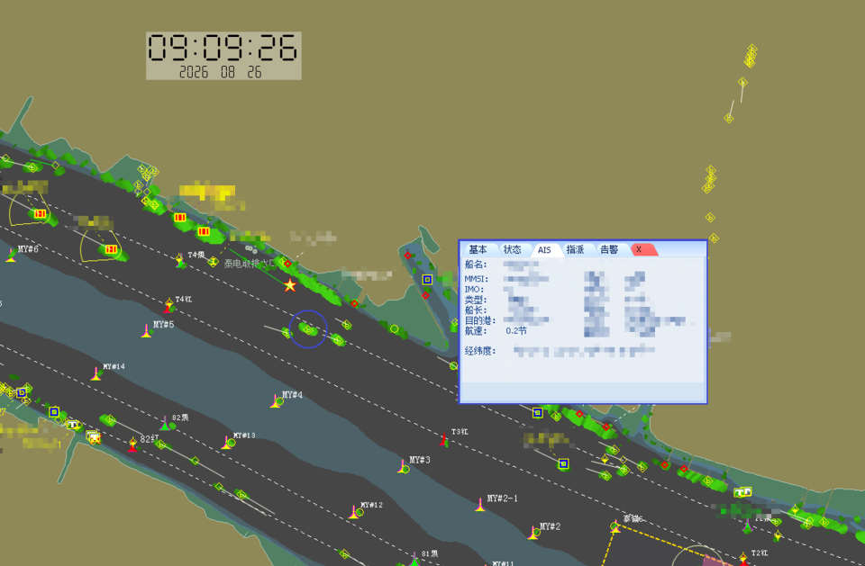
Task: Switch to the 基本 tab
Action: pos(478,249)
